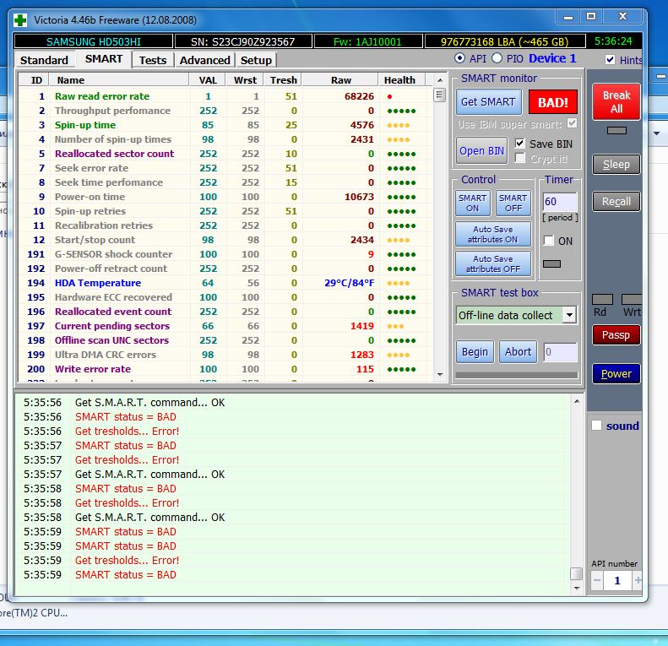
Task: Enable the timer ON checkbox
Action: [x=549, y=241]
